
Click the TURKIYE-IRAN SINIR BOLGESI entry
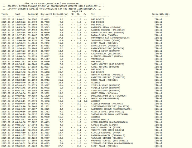coord(105,130)
